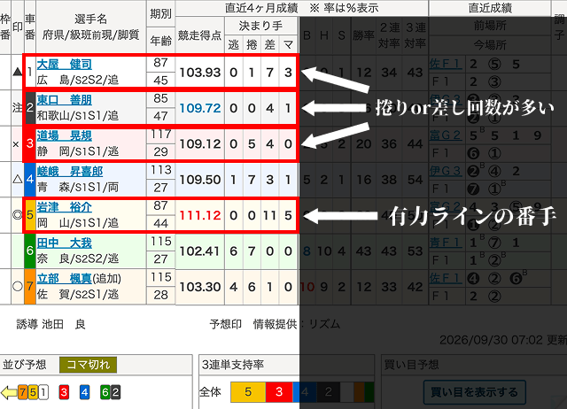
Task: Click the 期別 column header
Action: click(x=160, y=14)
